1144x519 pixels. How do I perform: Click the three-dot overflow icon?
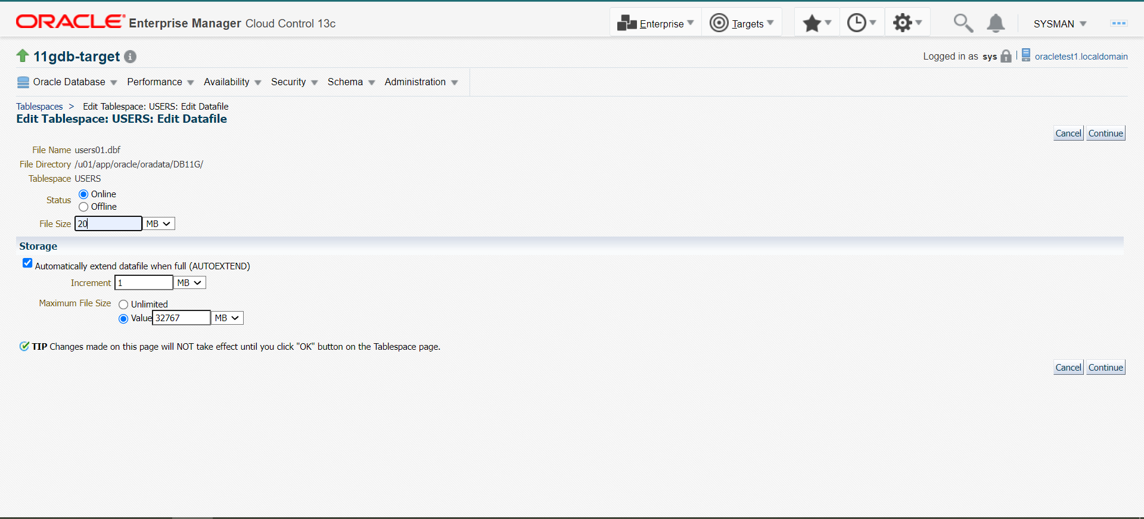(x=1118, y=23)
